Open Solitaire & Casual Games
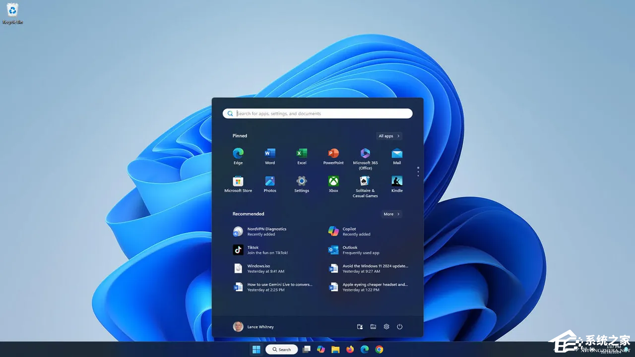 point(365,186)
